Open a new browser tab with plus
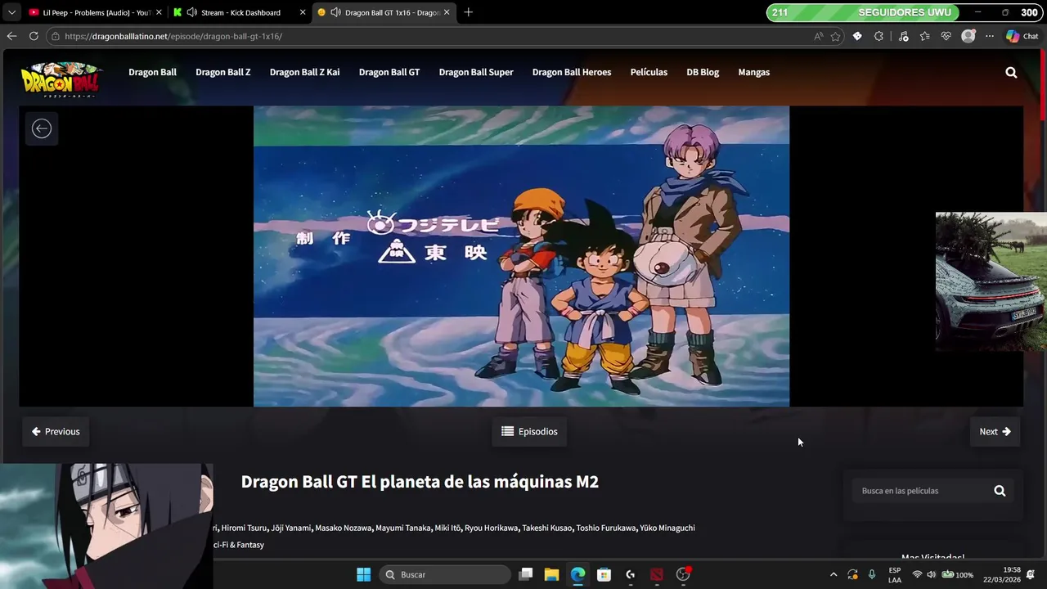Viewport: 1047px width, 589px height. pos(468,12)
